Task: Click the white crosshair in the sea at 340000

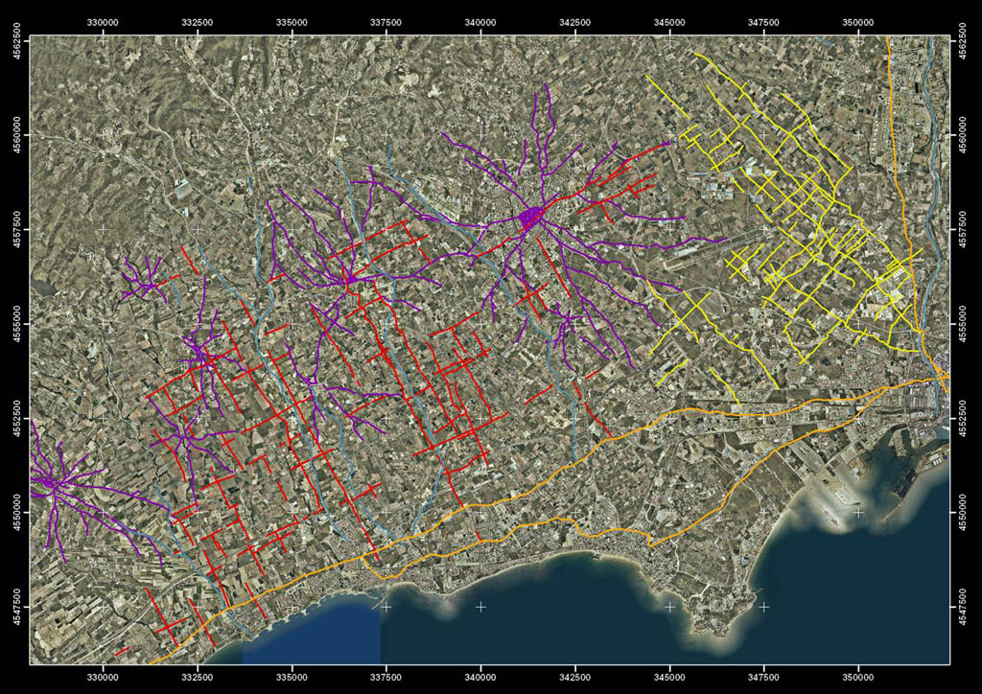Action: [480, 607]
